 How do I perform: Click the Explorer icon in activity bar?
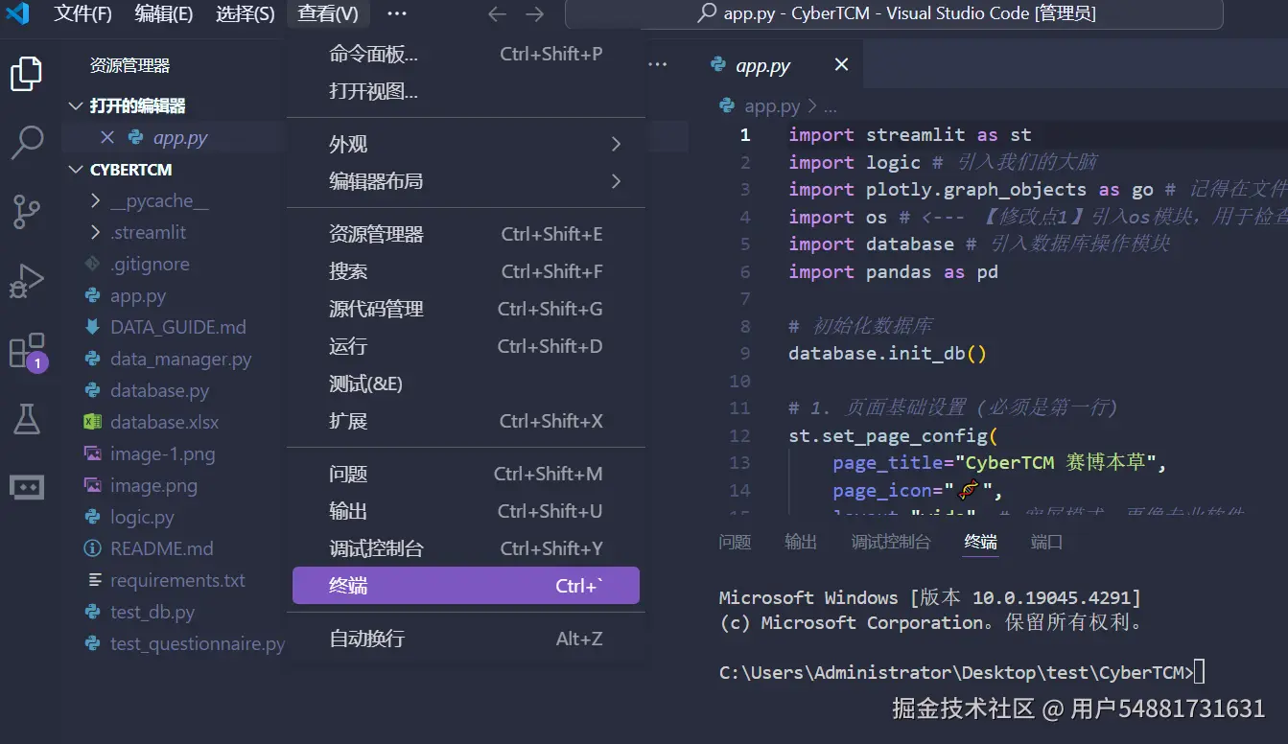click(x=26, y=72)
